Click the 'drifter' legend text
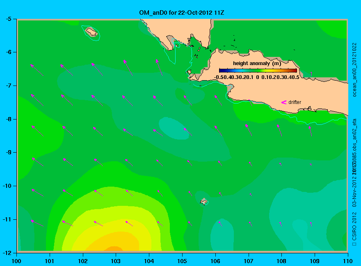Viewport: 361px width, 266px height. coord(295,102)
